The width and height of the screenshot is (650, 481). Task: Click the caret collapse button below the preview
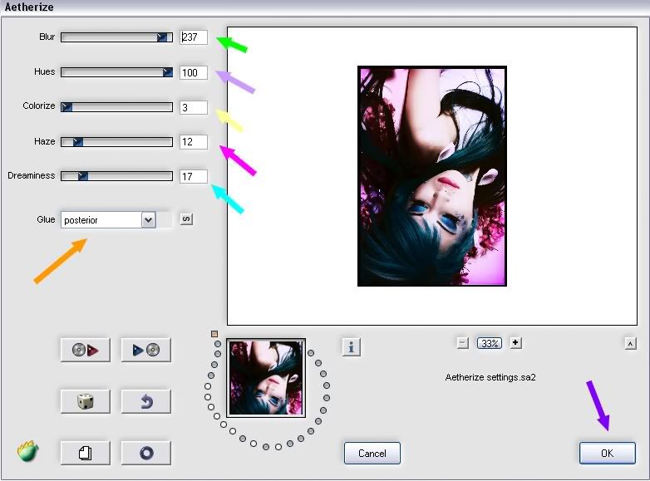tap(630, 343)
